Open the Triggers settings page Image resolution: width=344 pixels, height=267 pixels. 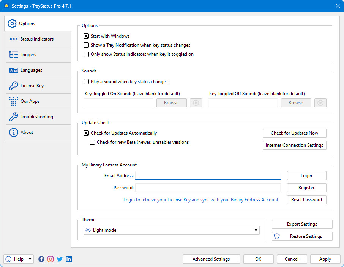pyautogui.click(x=14, y=55)
